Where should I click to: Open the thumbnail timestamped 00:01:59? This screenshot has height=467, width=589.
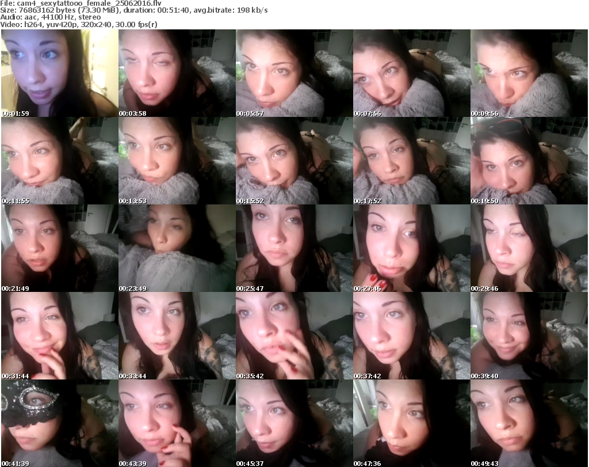tap(60, 73)
